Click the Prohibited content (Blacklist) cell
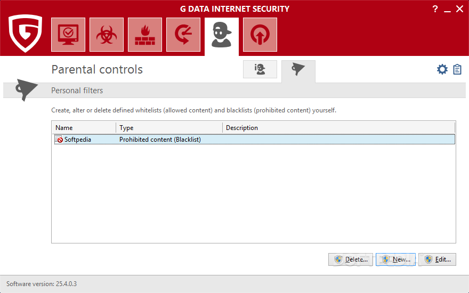Screen dimensions: 469x293 (x=160, y=140)
